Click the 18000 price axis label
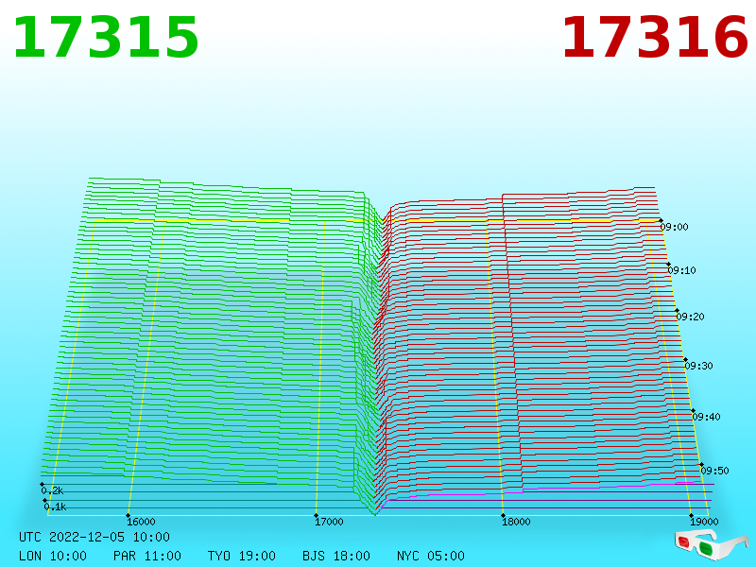Image resolution: width=756 pixels, height=567 pixels. point(516,522)
